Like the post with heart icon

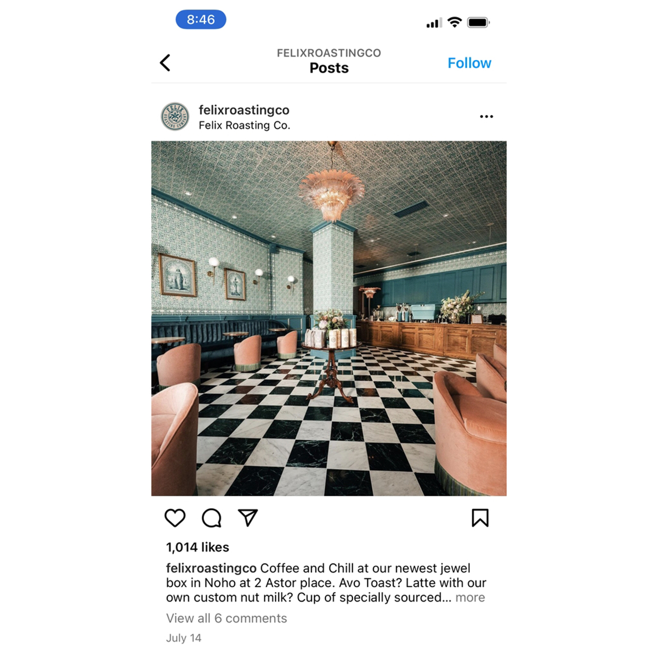click(x=175, y=518)
